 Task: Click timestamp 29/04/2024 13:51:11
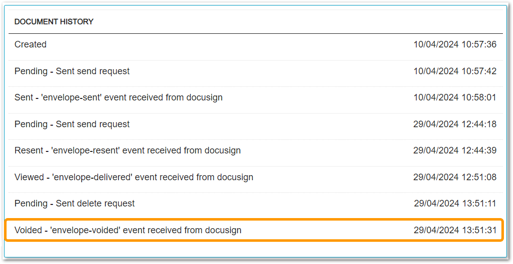pos(455,203)
